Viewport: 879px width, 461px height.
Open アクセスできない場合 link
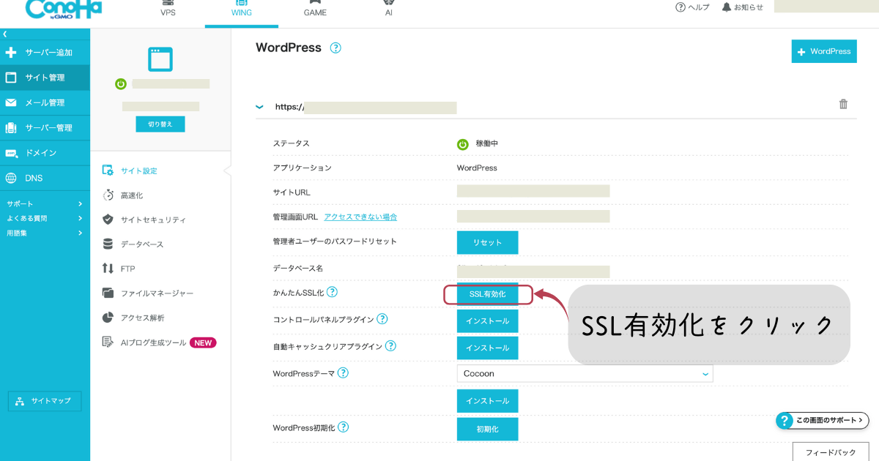[360, 217]
